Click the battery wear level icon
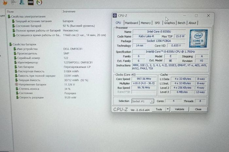The width and height of the screenshot is (229, 152). pyautogui.click(x=16, y=89)
